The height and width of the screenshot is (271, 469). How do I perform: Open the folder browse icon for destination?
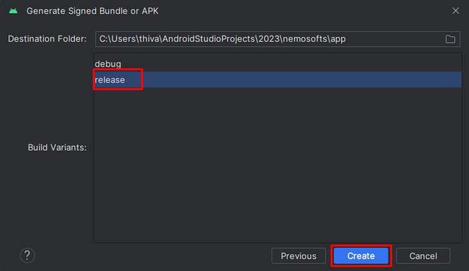(450, 39)
